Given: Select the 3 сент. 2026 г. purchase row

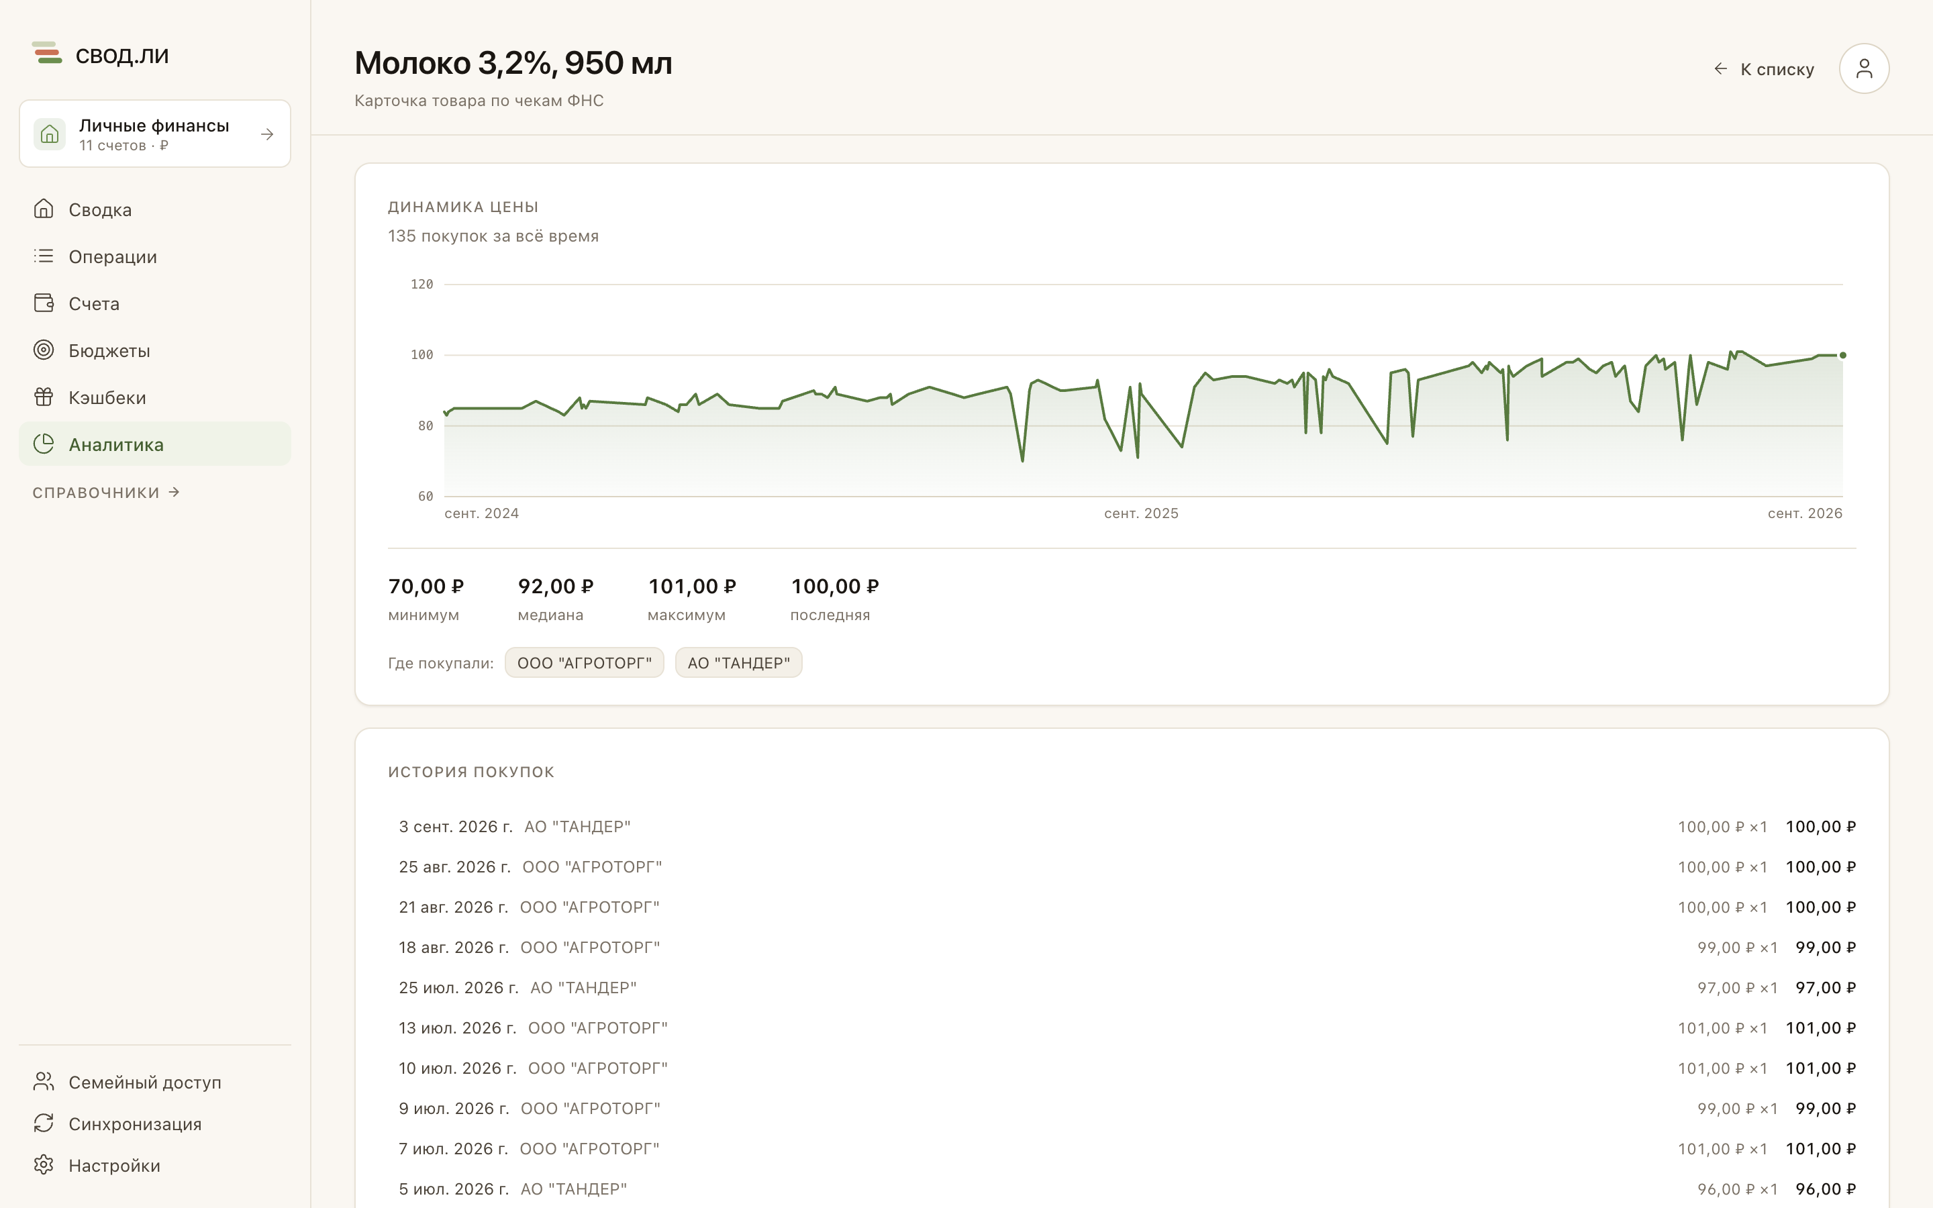Looking at the screenshot, I should click(x=1122, y=827).
